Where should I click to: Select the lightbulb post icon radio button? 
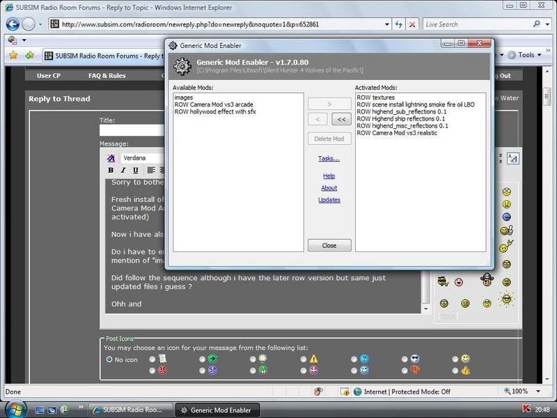[253, 359]
